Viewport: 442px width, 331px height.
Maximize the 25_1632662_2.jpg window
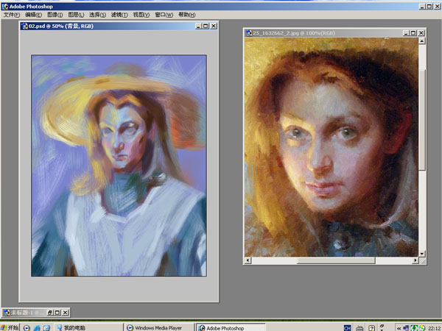point(413,33)
